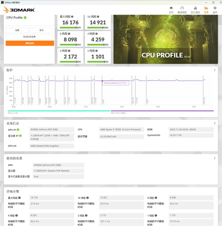The height and width of the screenshot is (226, 222).
Task: Click info icon on 16 线程 score tile
Action: [98, 17]
